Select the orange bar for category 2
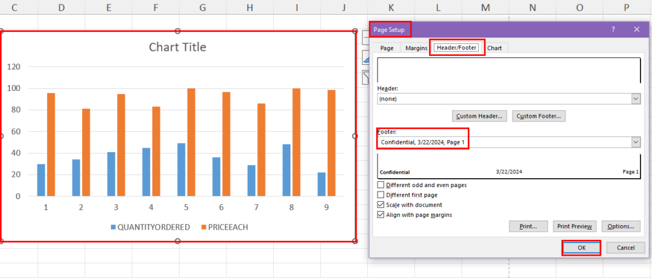 [x=86, y=152]
